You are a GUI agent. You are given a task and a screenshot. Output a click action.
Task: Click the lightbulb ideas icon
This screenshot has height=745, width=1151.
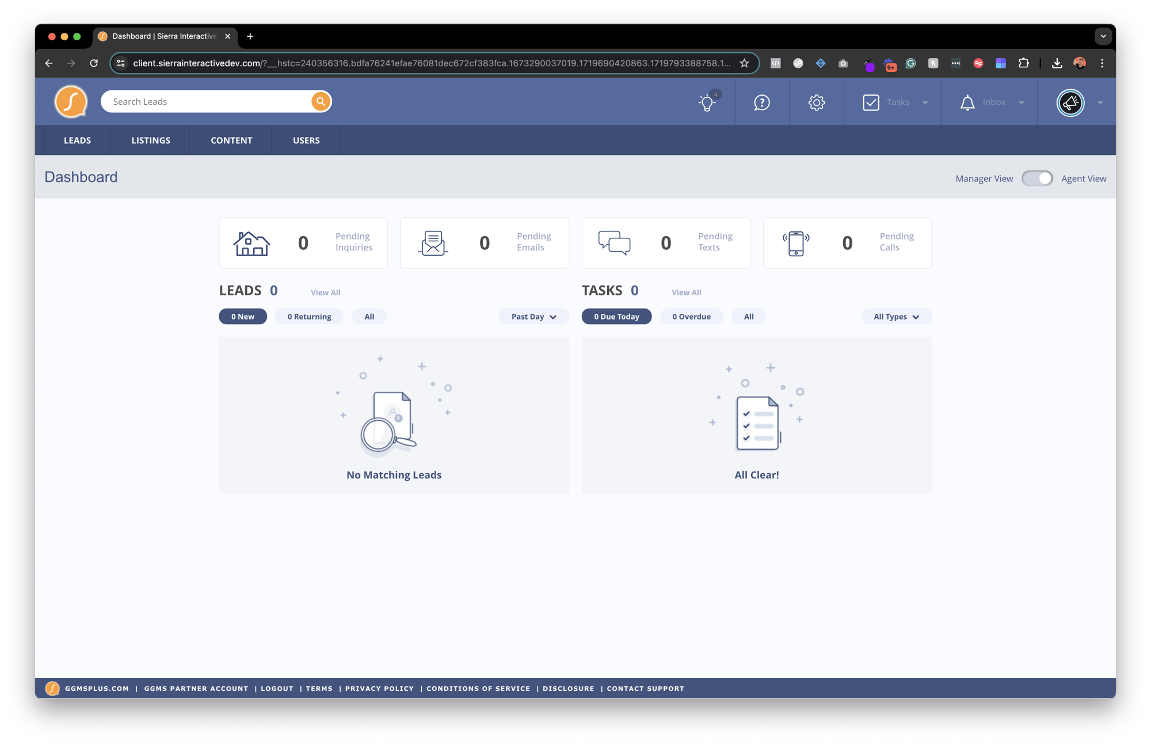pos(707,101)
